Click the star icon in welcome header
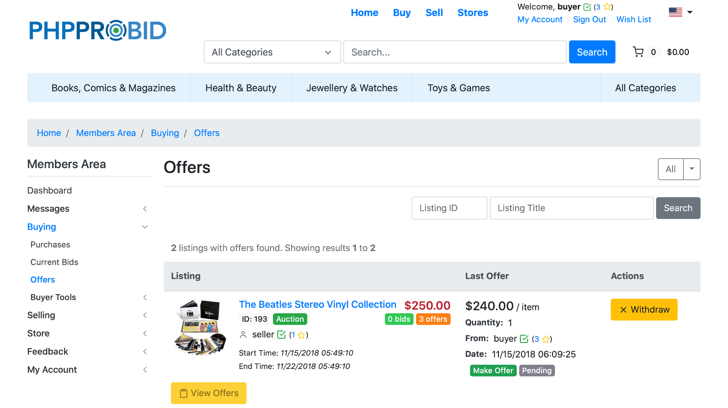This screenshot has width=728, height=408. pos(607,7)
